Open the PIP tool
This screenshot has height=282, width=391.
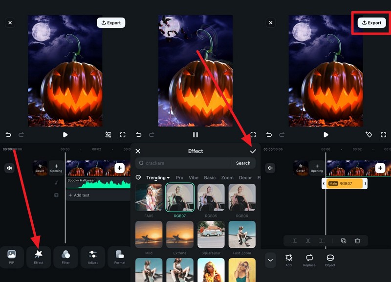(x=12, y=257)
